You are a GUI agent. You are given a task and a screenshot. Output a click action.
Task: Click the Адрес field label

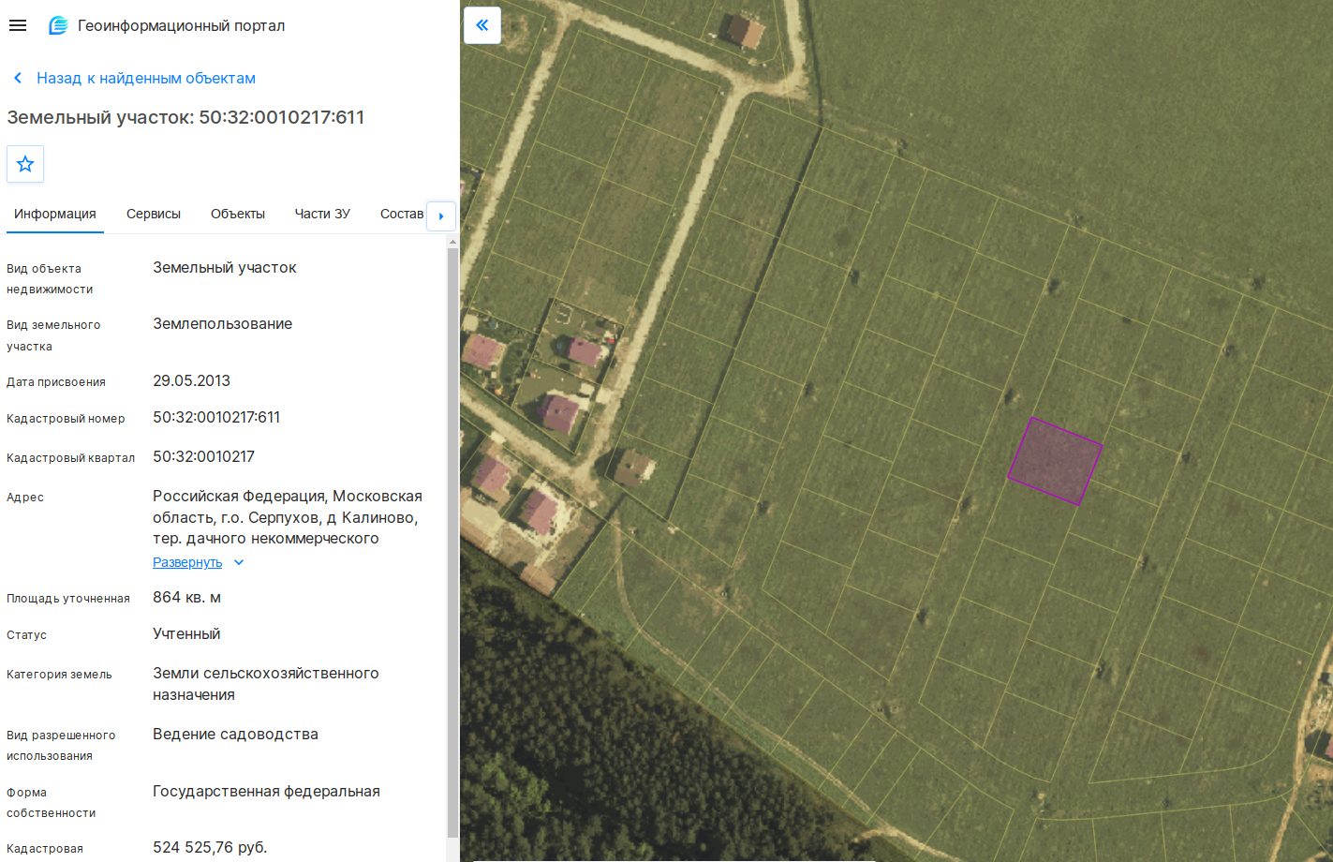pos(25,498)
